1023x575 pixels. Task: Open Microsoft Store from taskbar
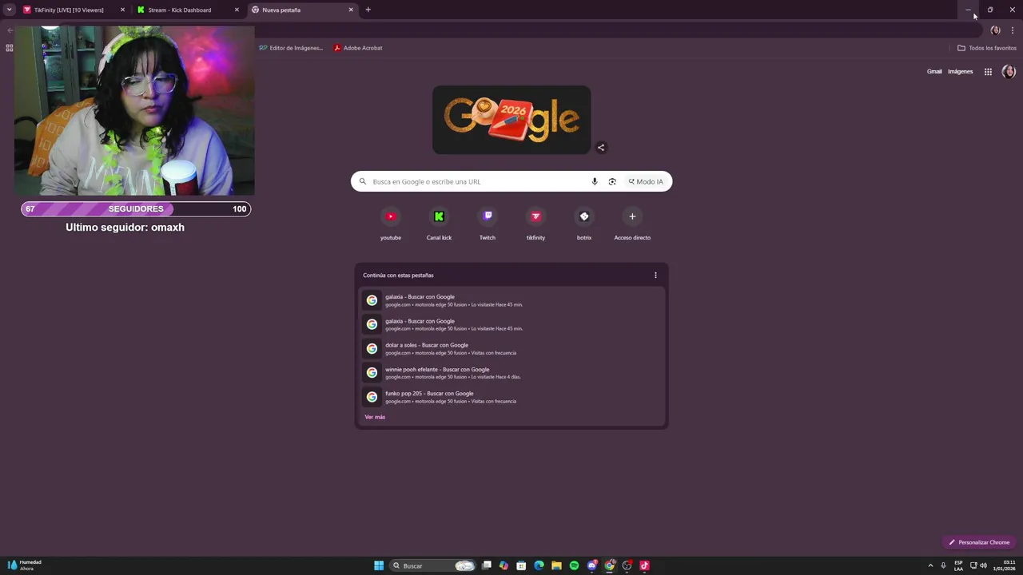[521, 565]
